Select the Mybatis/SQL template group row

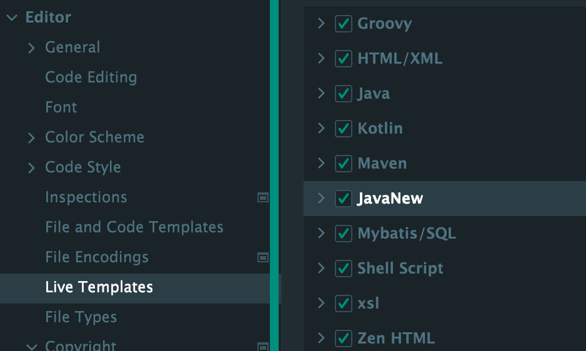407,234
